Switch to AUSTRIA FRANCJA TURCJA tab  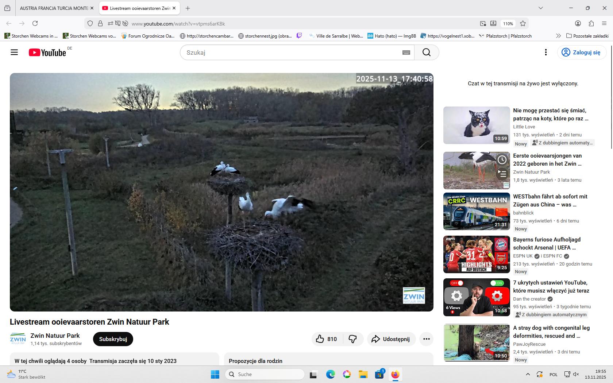click(x=54, y=8)
